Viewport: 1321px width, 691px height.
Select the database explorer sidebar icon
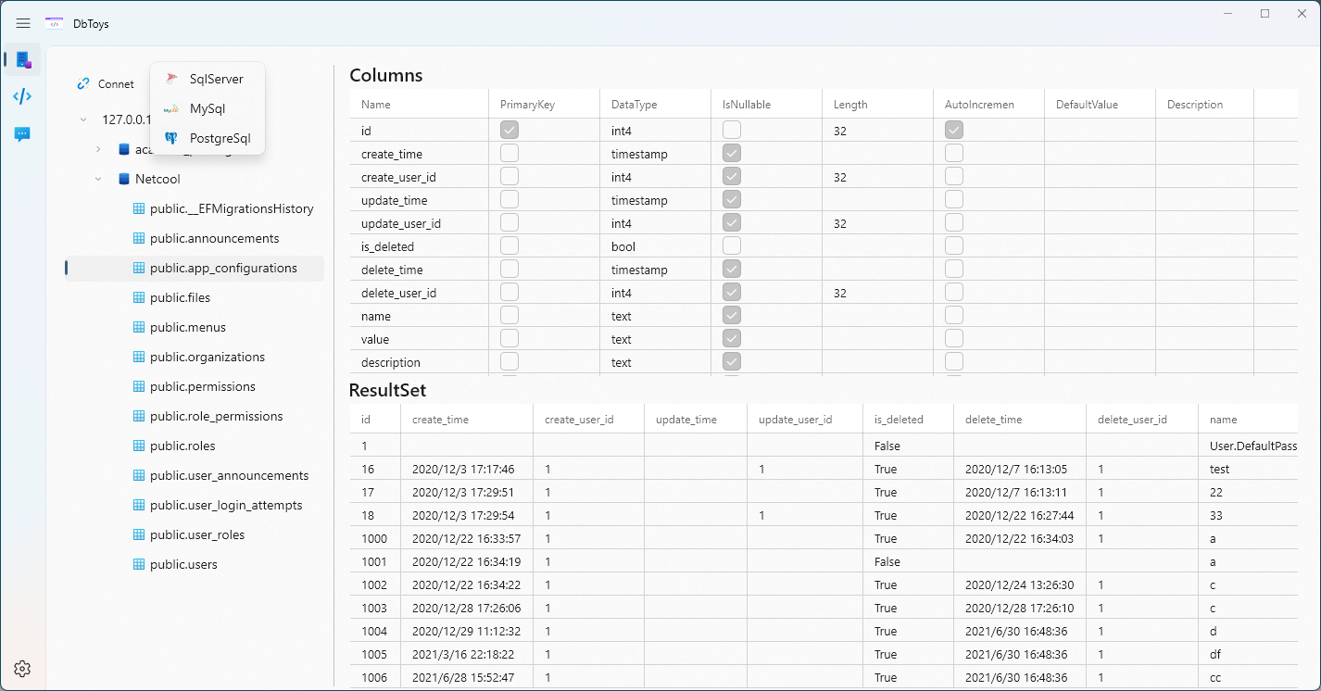pos(23,60)
